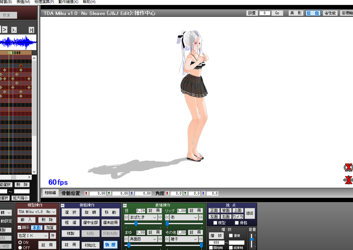This screenshot has height=250, width=353.
Task: Expand the 右足IK bone dropdown
Action: click(46, 236)
